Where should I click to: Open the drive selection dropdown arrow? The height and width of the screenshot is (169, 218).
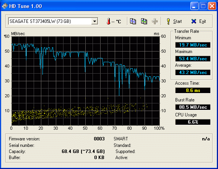95,21
